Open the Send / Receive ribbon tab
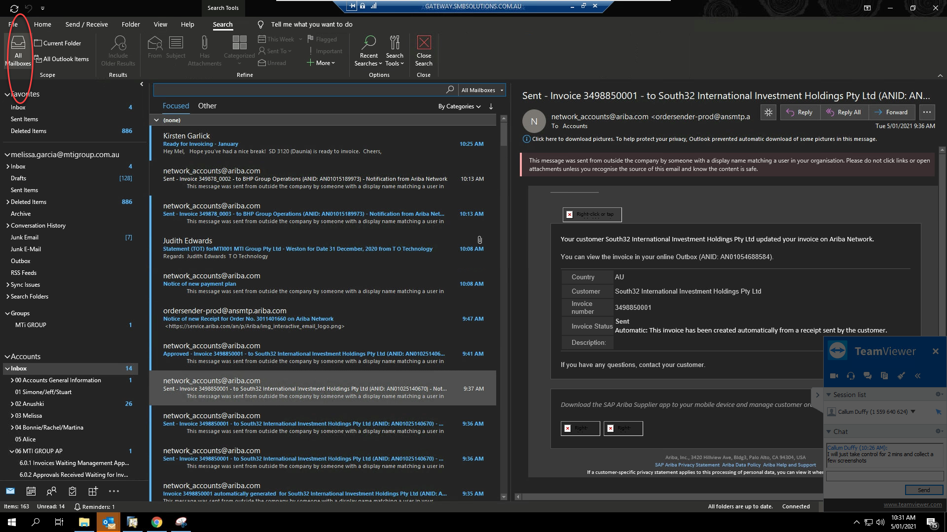947x532 pixels. 86,24
